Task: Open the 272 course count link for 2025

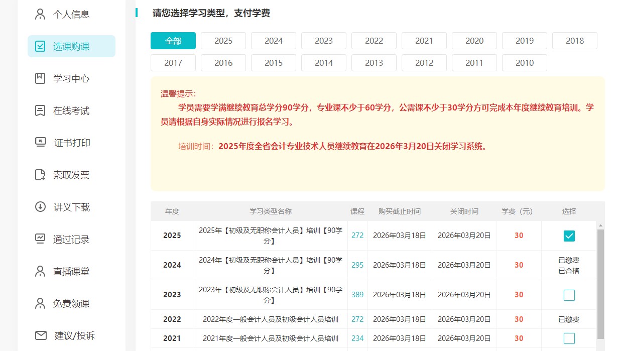Action: [357, 236]
